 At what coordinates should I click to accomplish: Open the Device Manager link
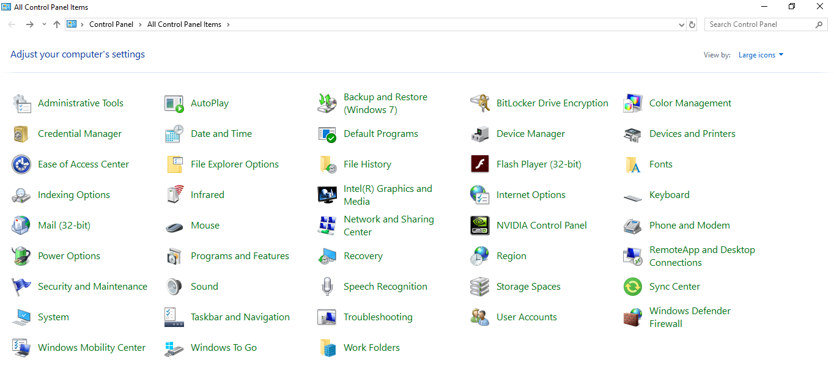pos(531,134)
